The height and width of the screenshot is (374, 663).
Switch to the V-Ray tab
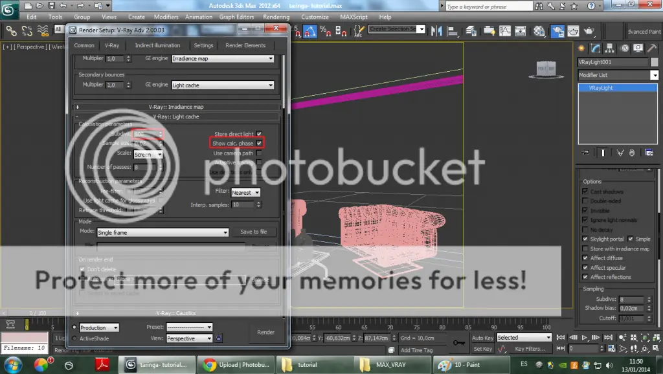[112, 45]
